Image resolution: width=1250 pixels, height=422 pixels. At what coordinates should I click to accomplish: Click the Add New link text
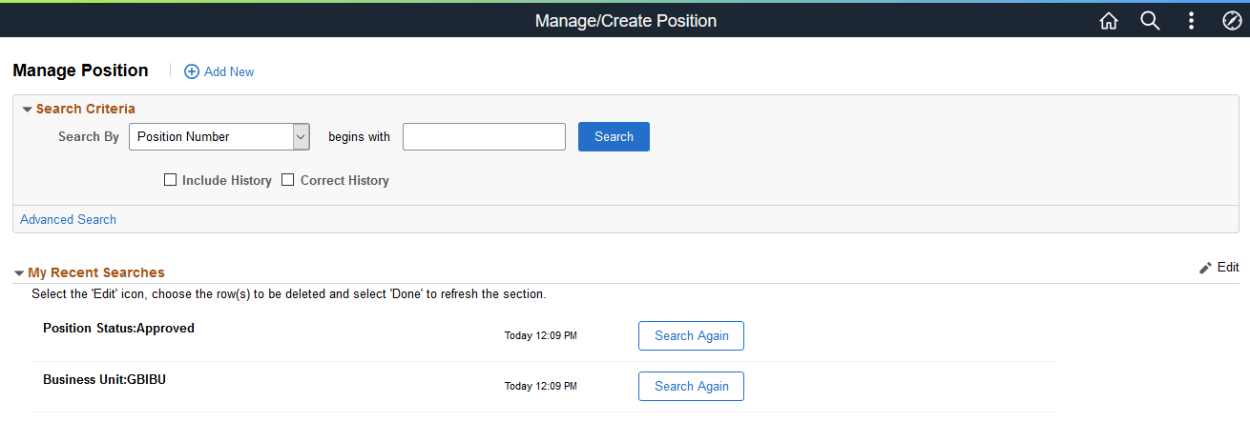point(229,72)
